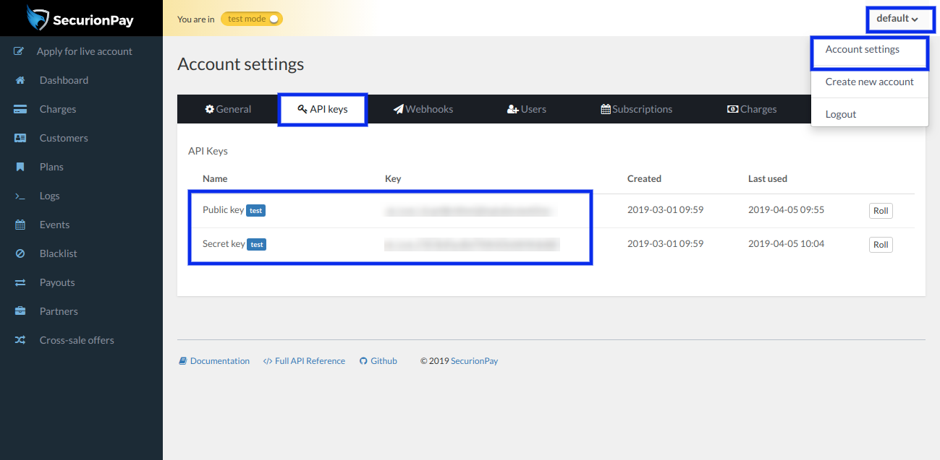Viewport: 940px width, 460px height.
Task: Open the Users tab
Action: (527, 109)
